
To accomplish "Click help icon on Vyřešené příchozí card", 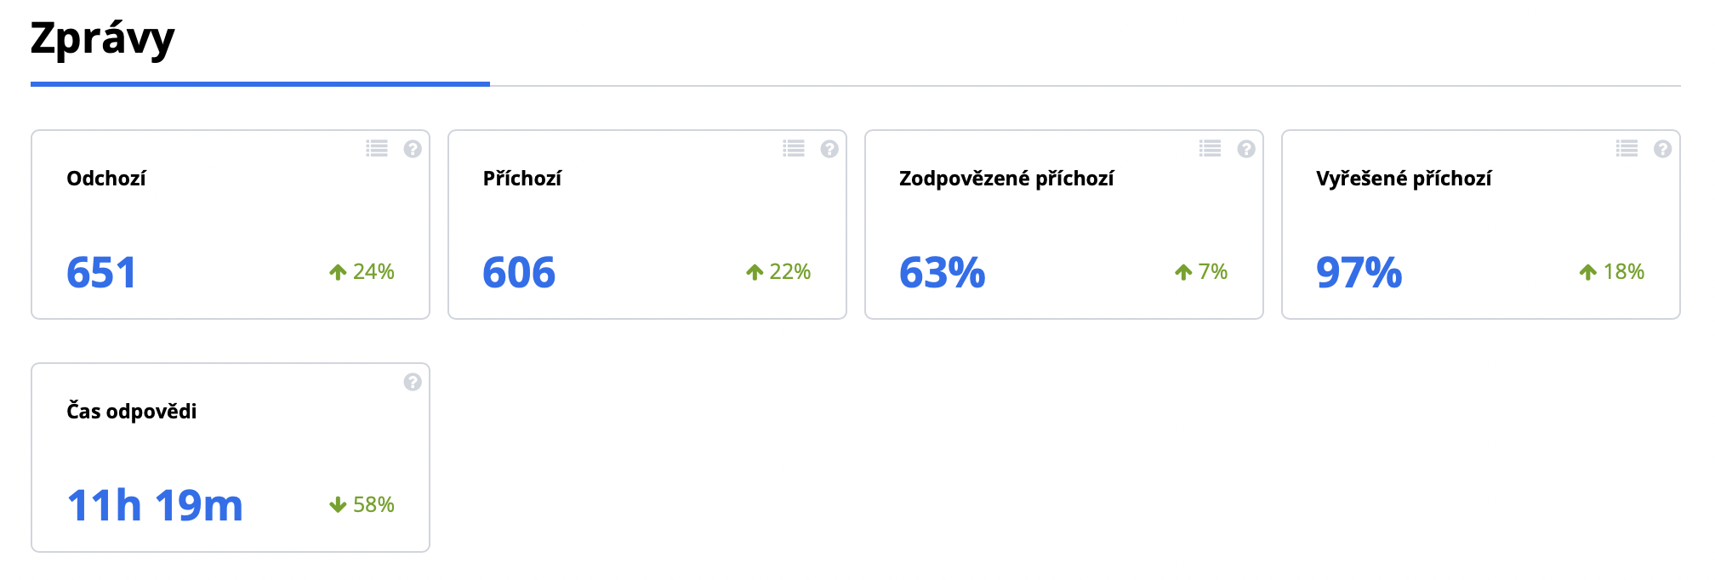I will coord(1663,149).
